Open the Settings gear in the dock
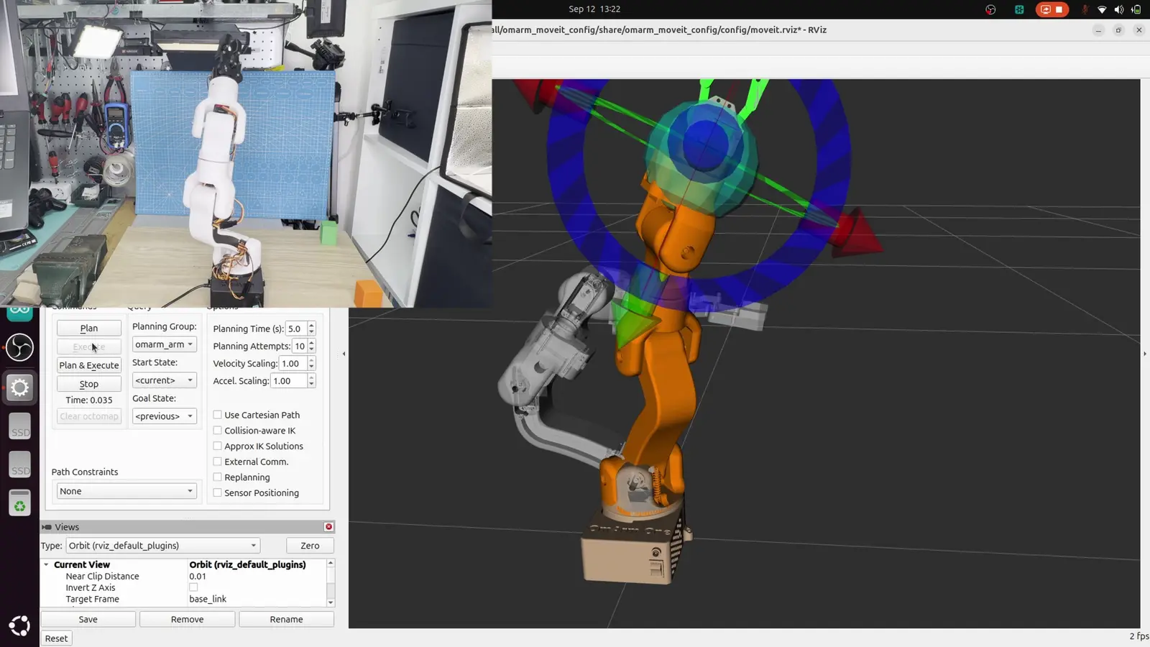 point(19,387)
